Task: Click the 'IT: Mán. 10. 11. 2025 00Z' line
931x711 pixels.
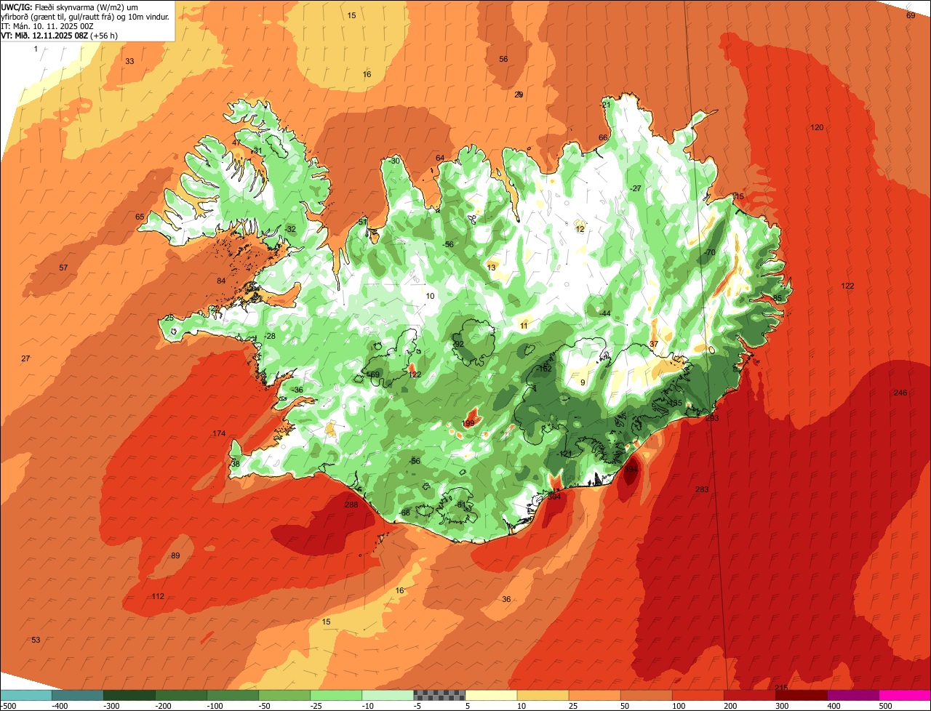Action: pyautogui.click(x=49, y=25)
